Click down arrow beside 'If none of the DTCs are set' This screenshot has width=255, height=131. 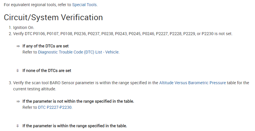point(18,70)
